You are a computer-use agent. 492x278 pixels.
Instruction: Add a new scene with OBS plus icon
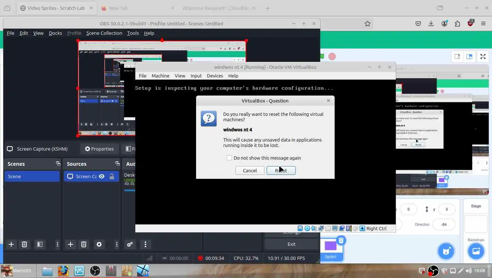[x=11, y=244]
